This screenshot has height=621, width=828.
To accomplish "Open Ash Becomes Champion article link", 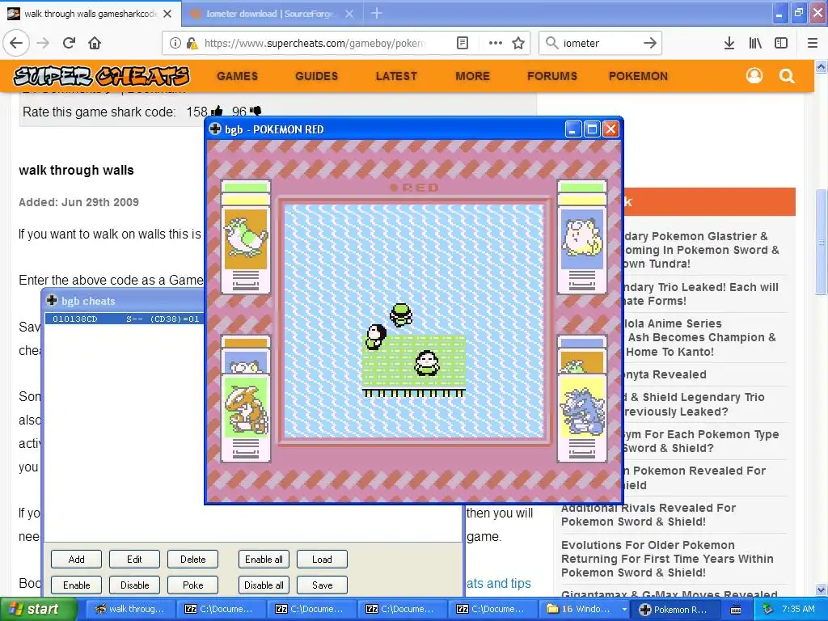I will pyautogui.click(x=701, y=337).
